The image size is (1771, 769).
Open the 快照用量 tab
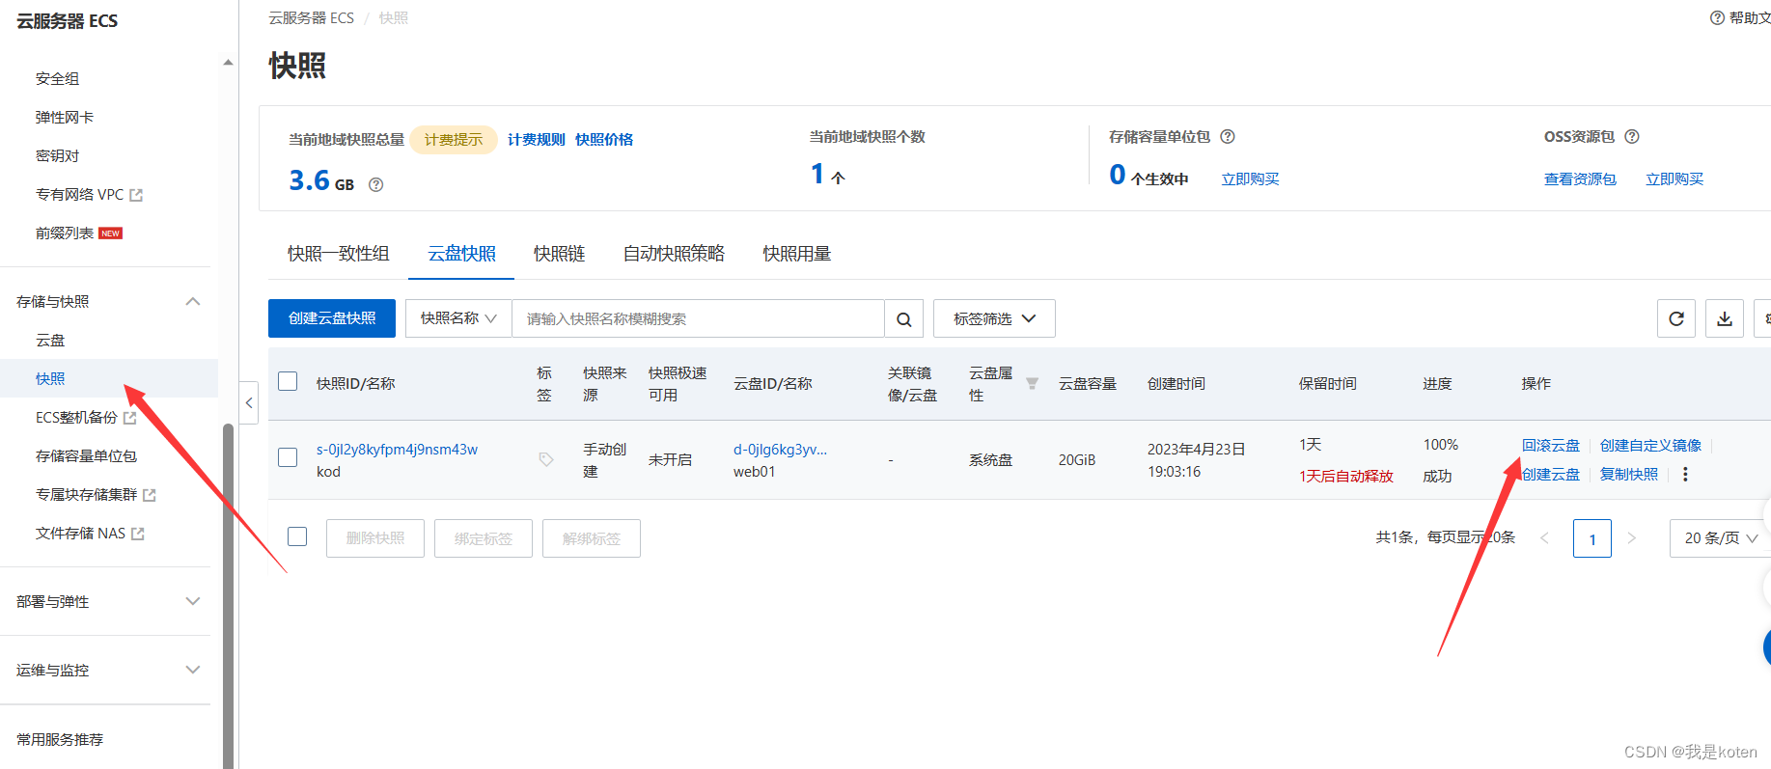coord(797,254)
